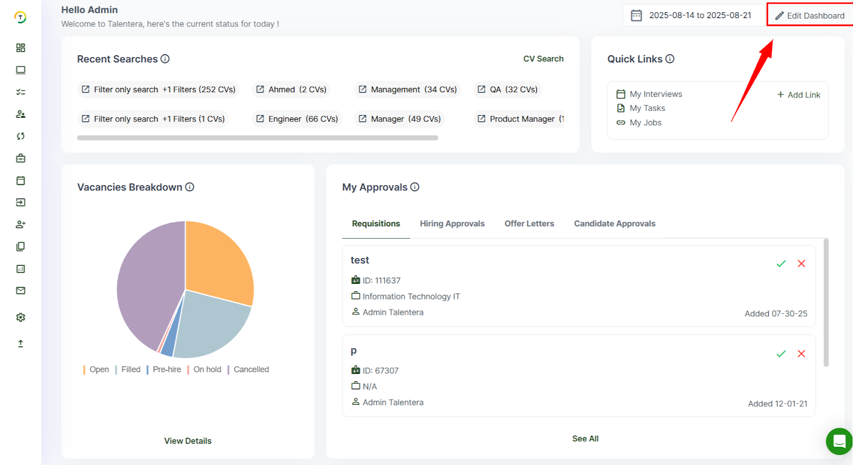
Task: Open the dashboard grid icon in sidebar
Action: click(21, 48)
